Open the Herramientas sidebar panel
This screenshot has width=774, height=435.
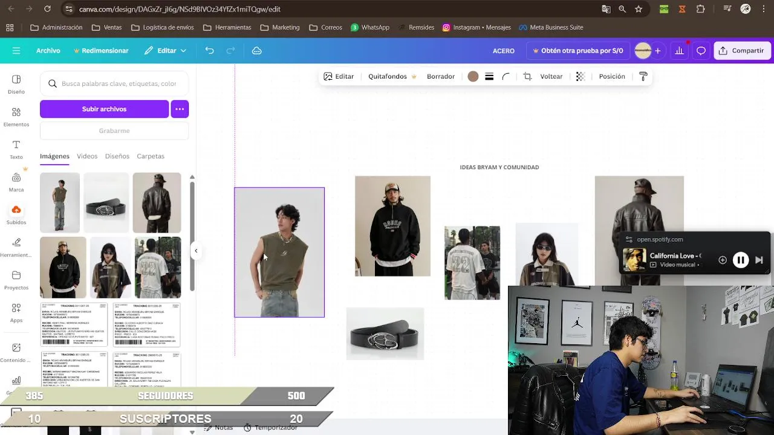pyautogui.click(x=16, y=248)
